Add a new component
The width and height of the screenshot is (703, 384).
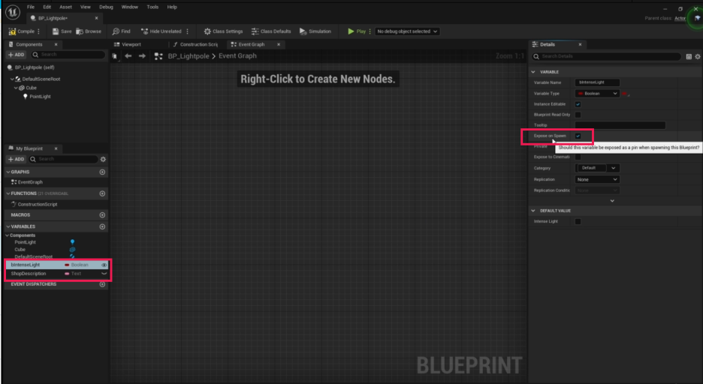click(x=16, y=55)
